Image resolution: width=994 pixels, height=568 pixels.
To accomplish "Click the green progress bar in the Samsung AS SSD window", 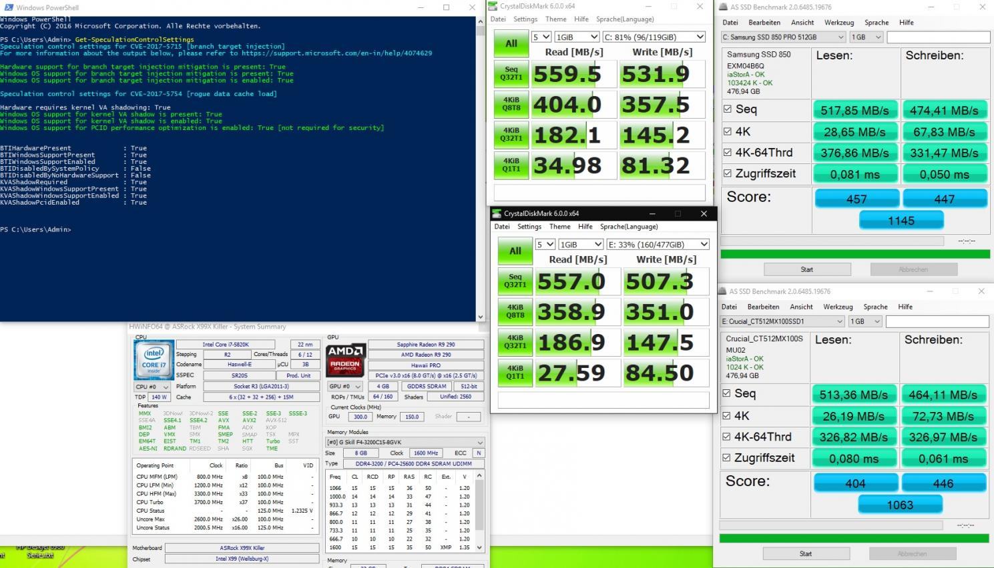I will click(855, 254).
